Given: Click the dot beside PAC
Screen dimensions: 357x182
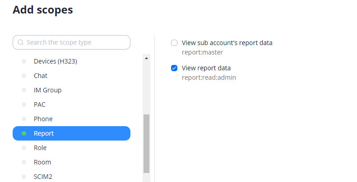Looking at the screenshot, I should click(24, 105).
